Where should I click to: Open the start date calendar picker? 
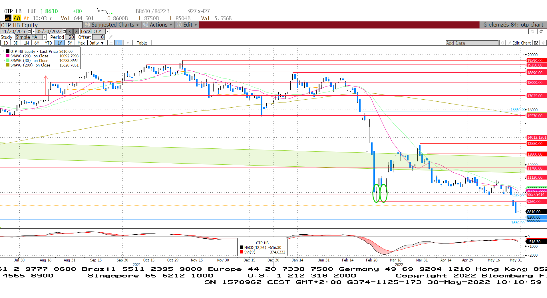click(x=29, y=31)
